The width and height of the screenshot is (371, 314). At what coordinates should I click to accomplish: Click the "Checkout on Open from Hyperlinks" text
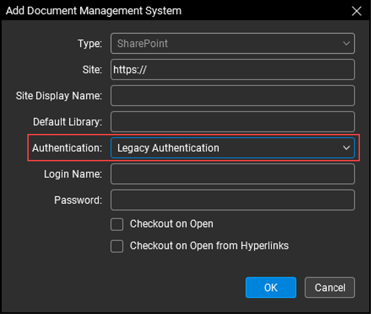click(209, 246)
